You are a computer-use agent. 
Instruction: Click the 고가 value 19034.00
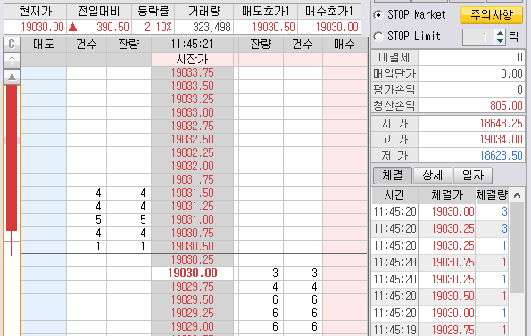coord(502,140)
